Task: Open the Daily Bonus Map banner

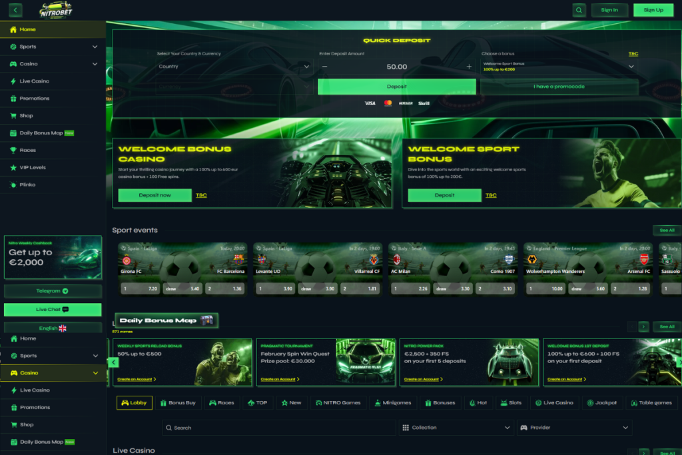Action: (x=166, y=320)
